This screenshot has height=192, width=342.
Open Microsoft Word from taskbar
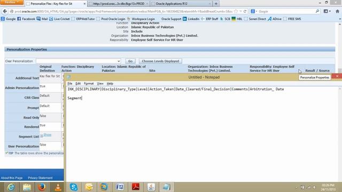coord(120,187)
